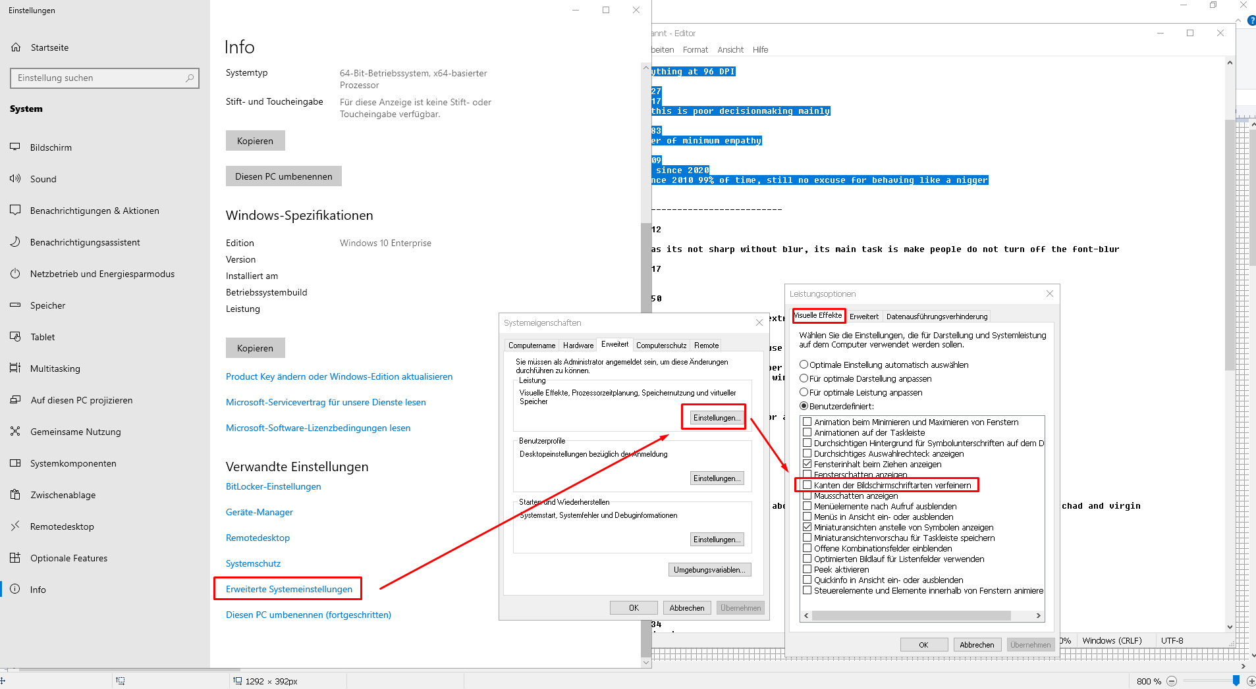Select Für optimale Leistung anpassen
Viewport: 1256px width, 689px height.
[804, 392]
